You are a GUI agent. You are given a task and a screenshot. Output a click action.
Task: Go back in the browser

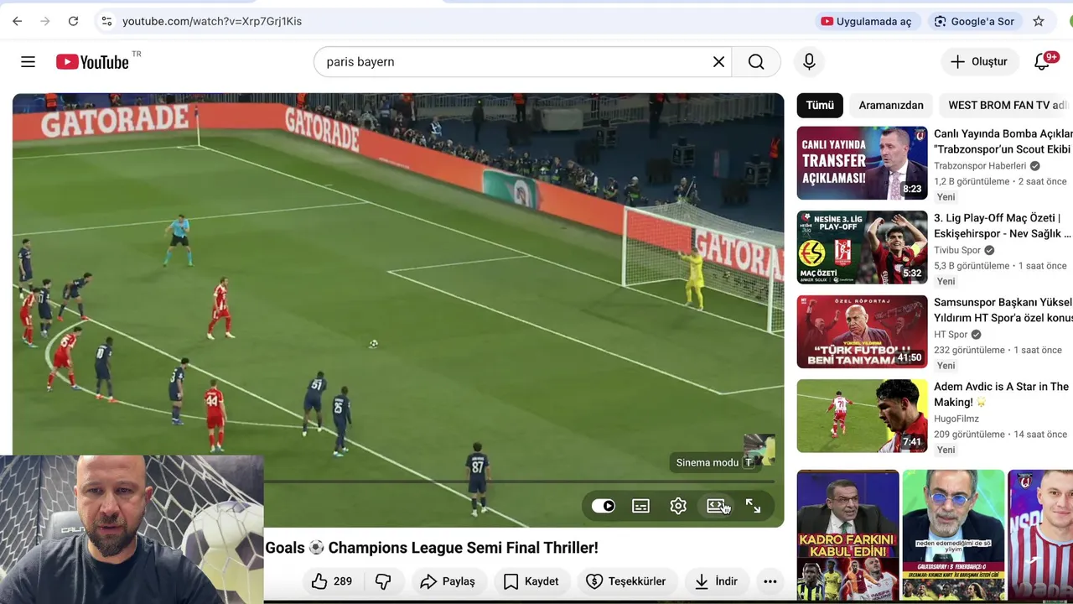[17, 21]
